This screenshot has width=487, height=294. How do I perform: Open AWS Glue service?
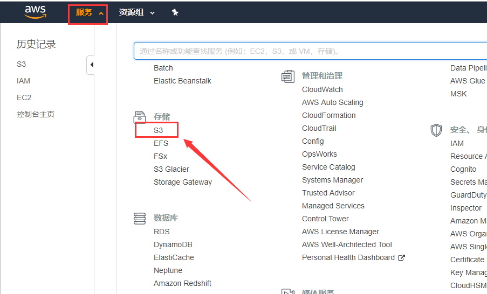click(468, 81)
